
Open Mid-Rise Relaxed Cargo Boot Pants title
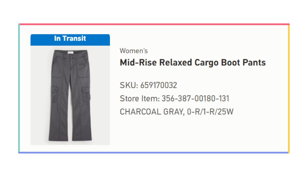pos(193,63)
